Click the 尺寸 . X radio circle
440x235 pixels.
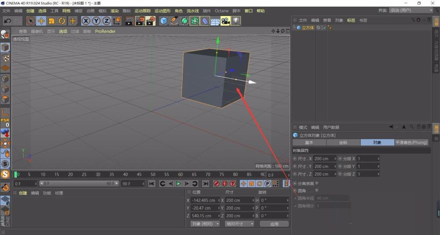295,159
